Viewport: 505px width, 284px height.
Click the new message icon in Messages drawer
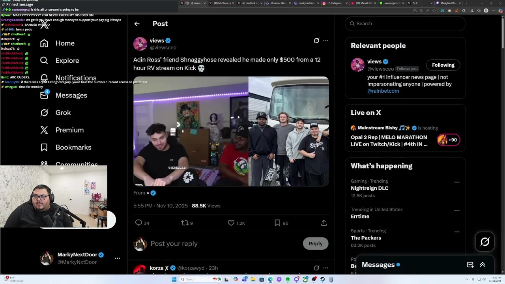point(470,265)
